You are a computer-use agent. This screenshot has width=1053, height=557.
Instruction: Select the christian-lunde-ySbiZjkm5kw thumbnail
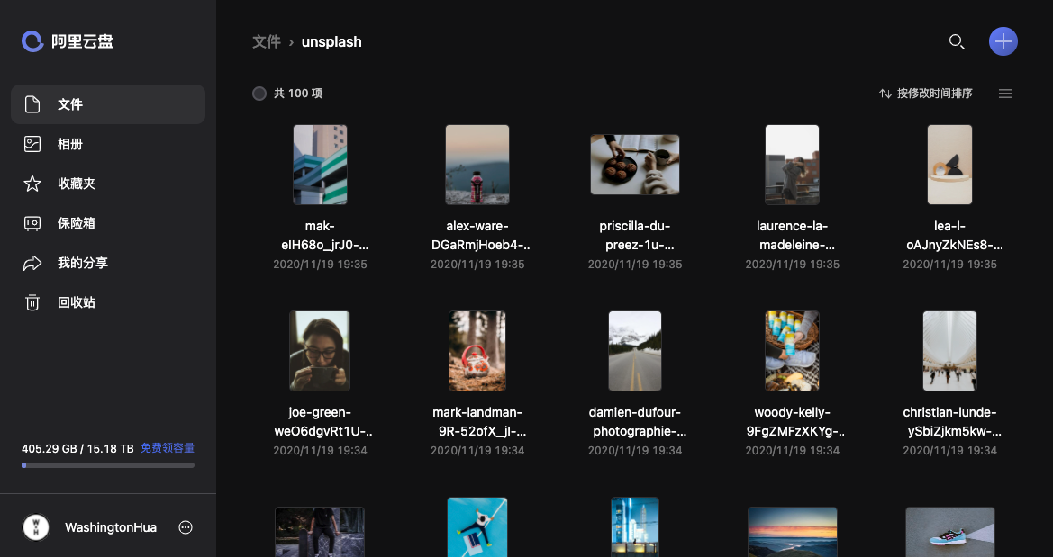[949, 351]
